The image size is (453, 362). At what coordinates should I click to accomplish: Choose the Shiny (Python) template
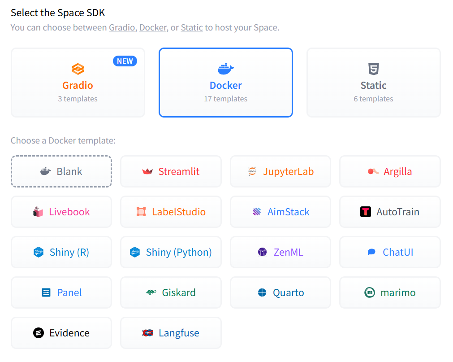[x=171, y=252]
